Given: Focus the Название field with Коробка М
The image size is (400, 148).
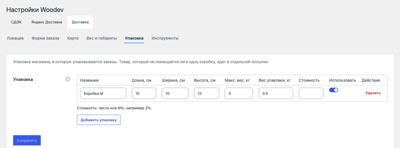Looking at the screenshot, I should tap(103, 93).
